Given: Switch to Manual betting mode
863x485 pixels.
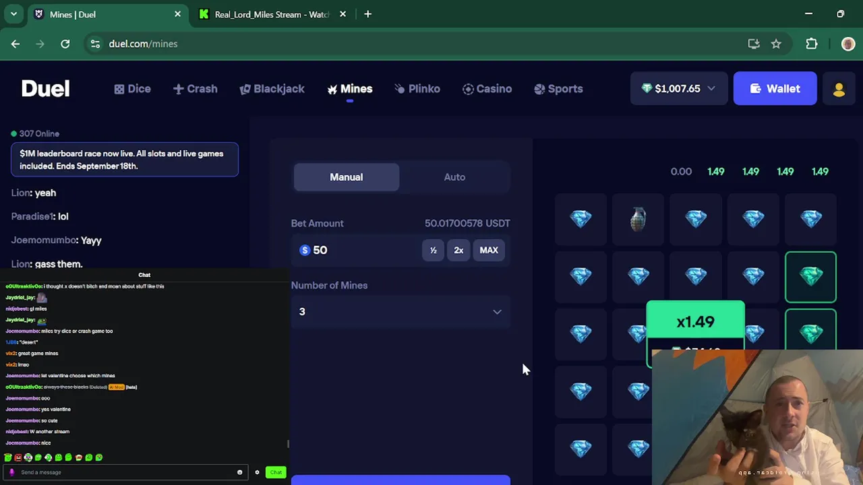Looking at the screenshot, I should point(347,177).
